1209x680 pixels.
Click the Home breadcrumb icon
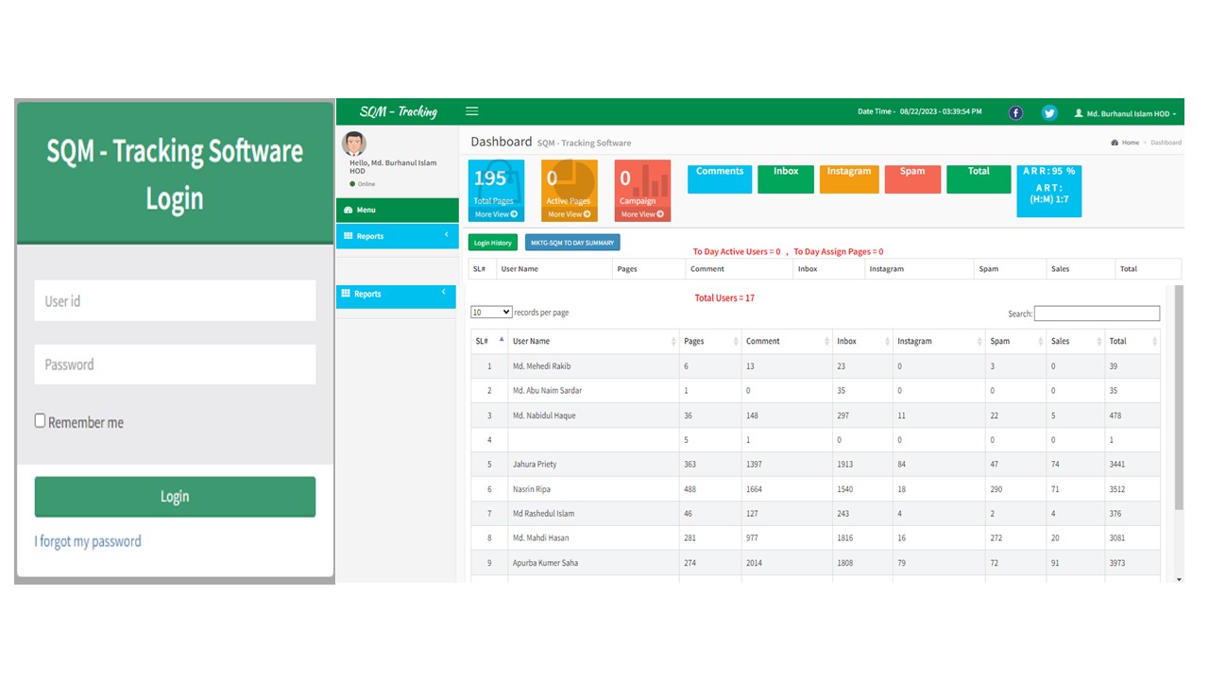1115,143
